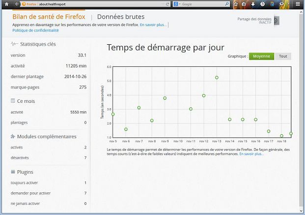Screen dimensions: 305x215
Task: Click the nov 9 data point
Action: 165,98
